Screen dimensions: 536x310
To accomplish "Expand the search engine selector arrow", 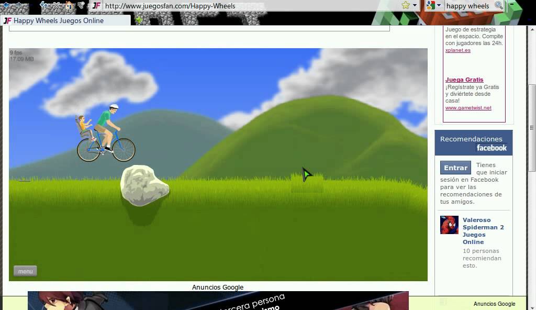I will click(x=439, y=5).
